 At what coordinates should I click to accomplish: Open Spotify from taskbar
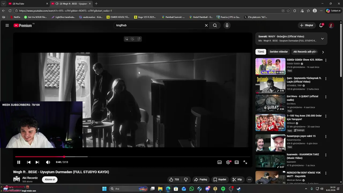223,189
